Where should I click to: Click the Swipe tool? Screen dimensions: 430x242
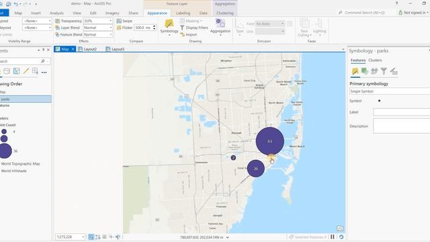[124, 21]
